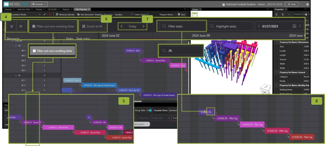Close the Reports tab
This screenshot has width=325, height=146.
(71, 9)
